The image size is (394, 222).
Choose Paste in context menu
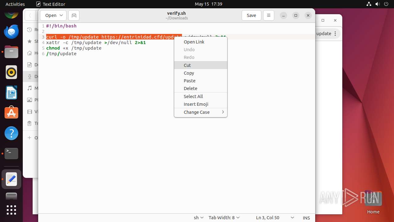201,81
